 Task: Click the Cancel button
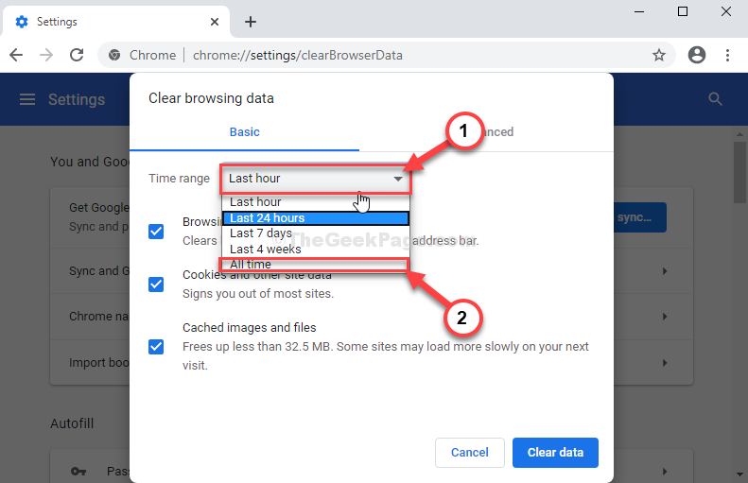click(469, 453)
